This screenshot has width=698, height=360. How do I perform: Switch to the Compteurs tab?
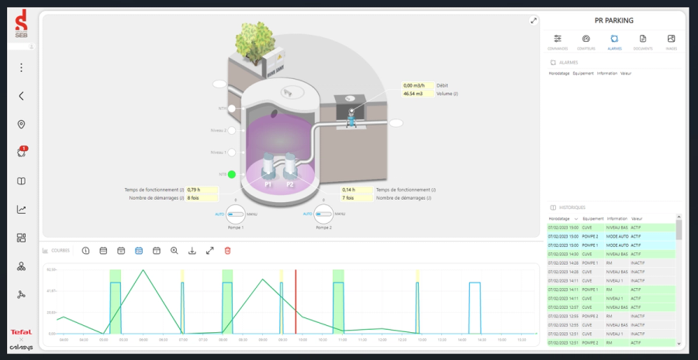tap(586, 43)
